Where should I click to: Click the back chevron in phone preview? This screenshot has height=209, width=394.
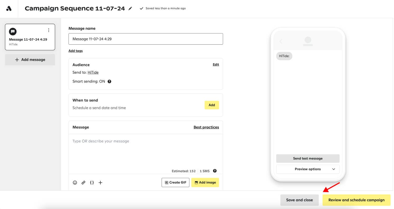(x=281, y=41)
